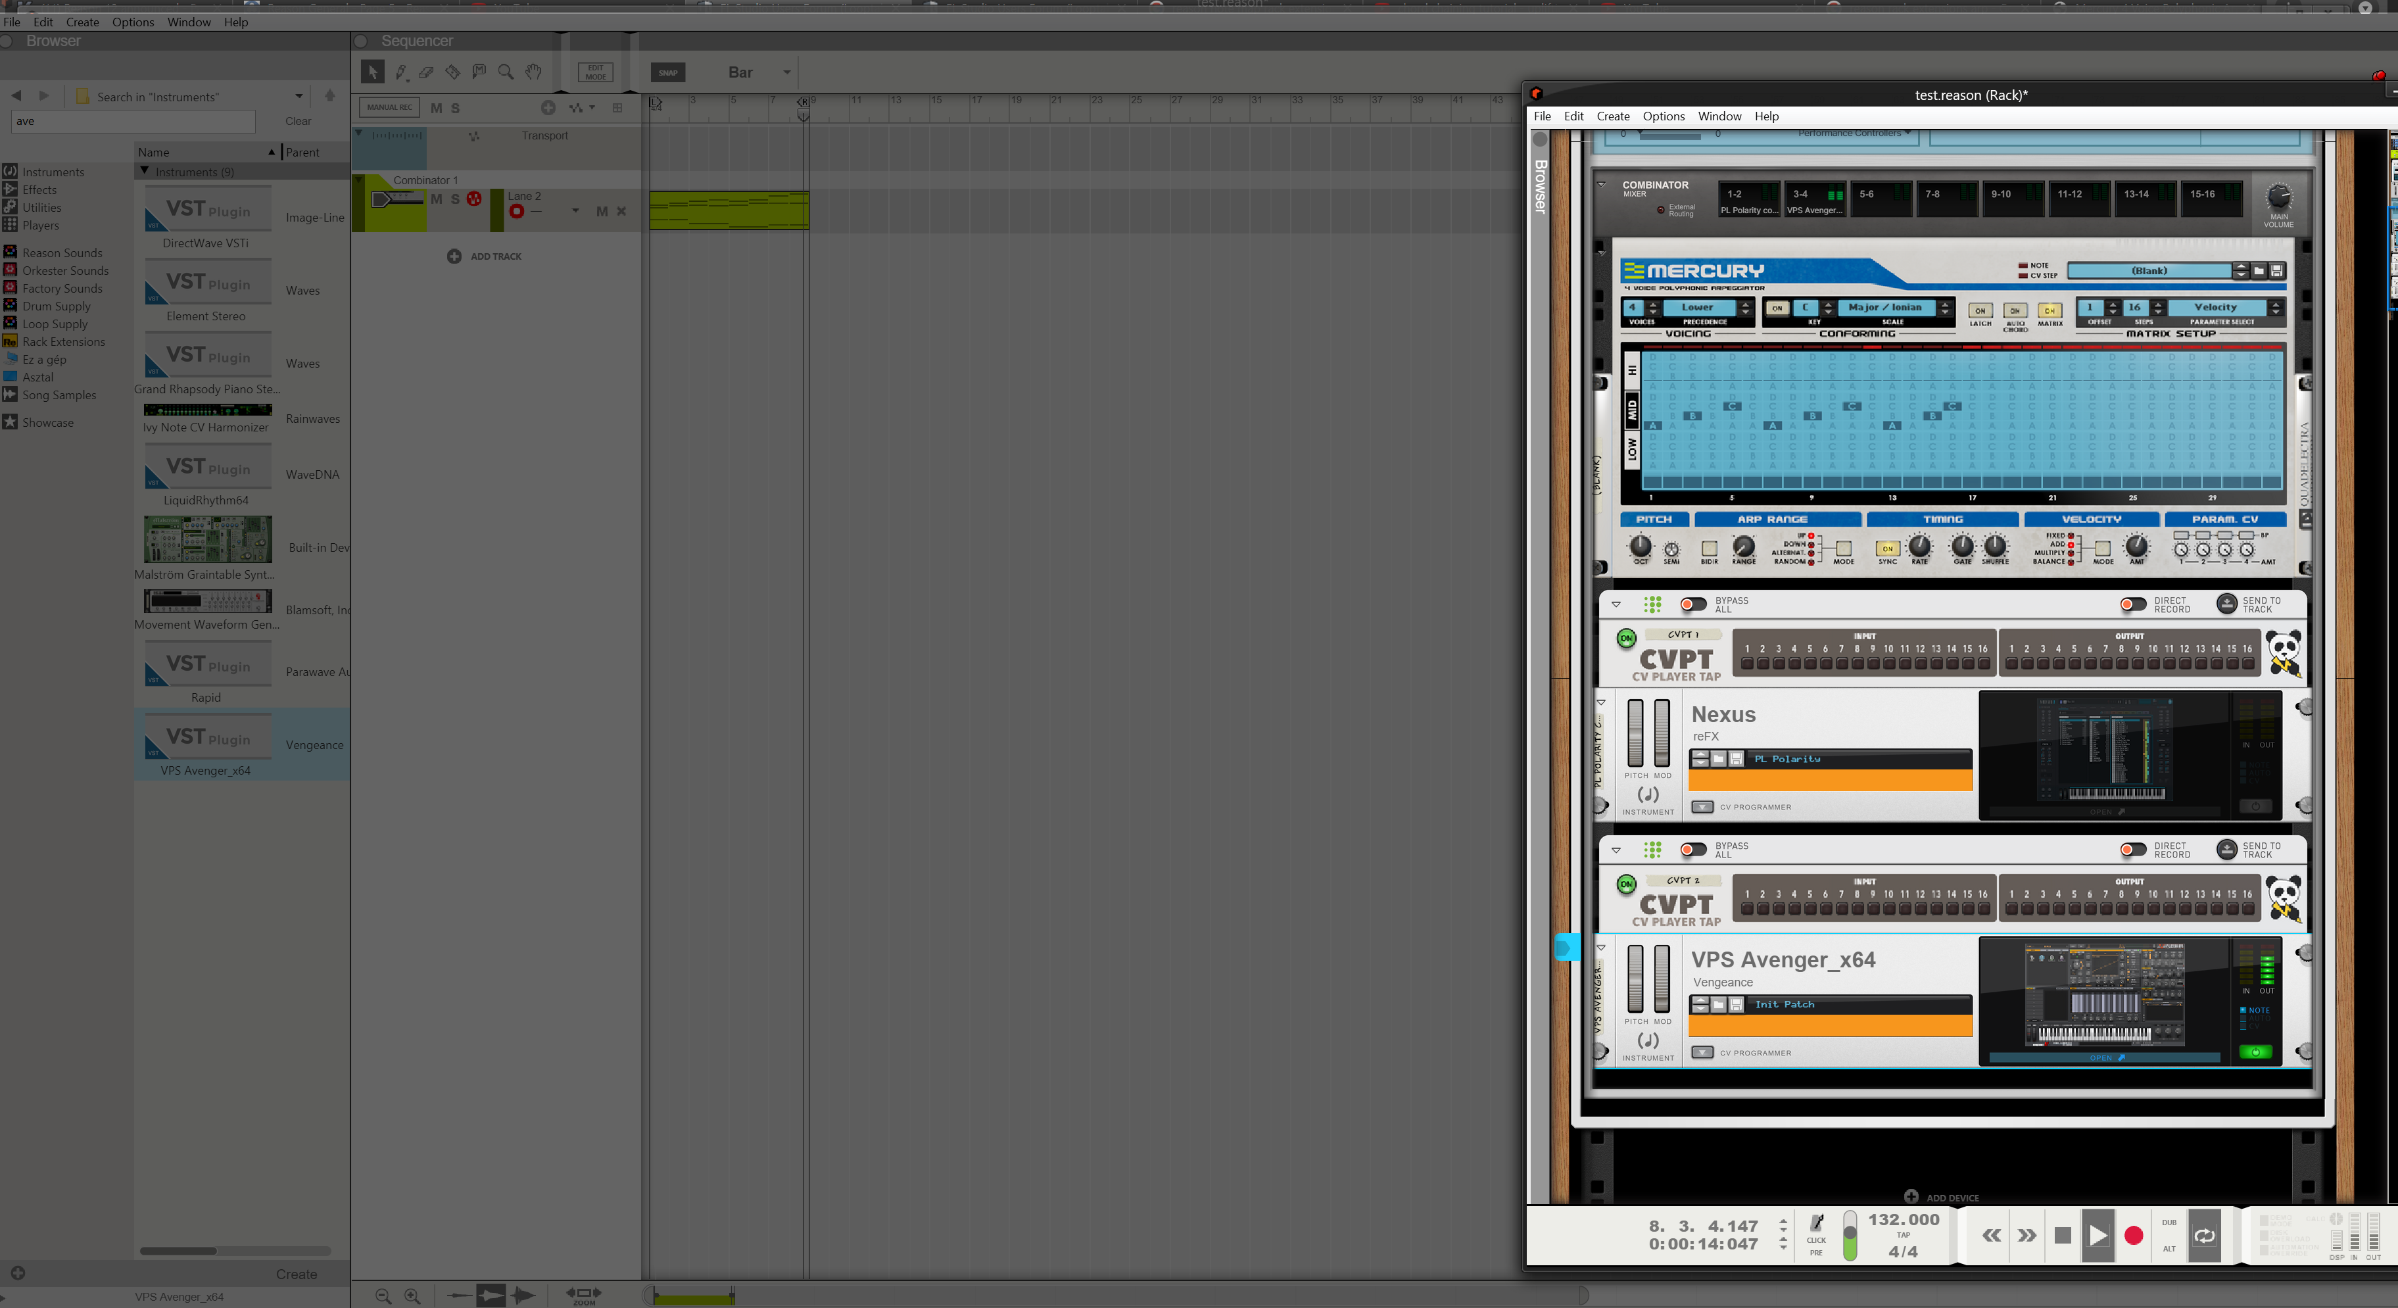This screenshot has height=1308, width=2398.
Task: Click the Create button in Browser
Action: click(296, 1274)
